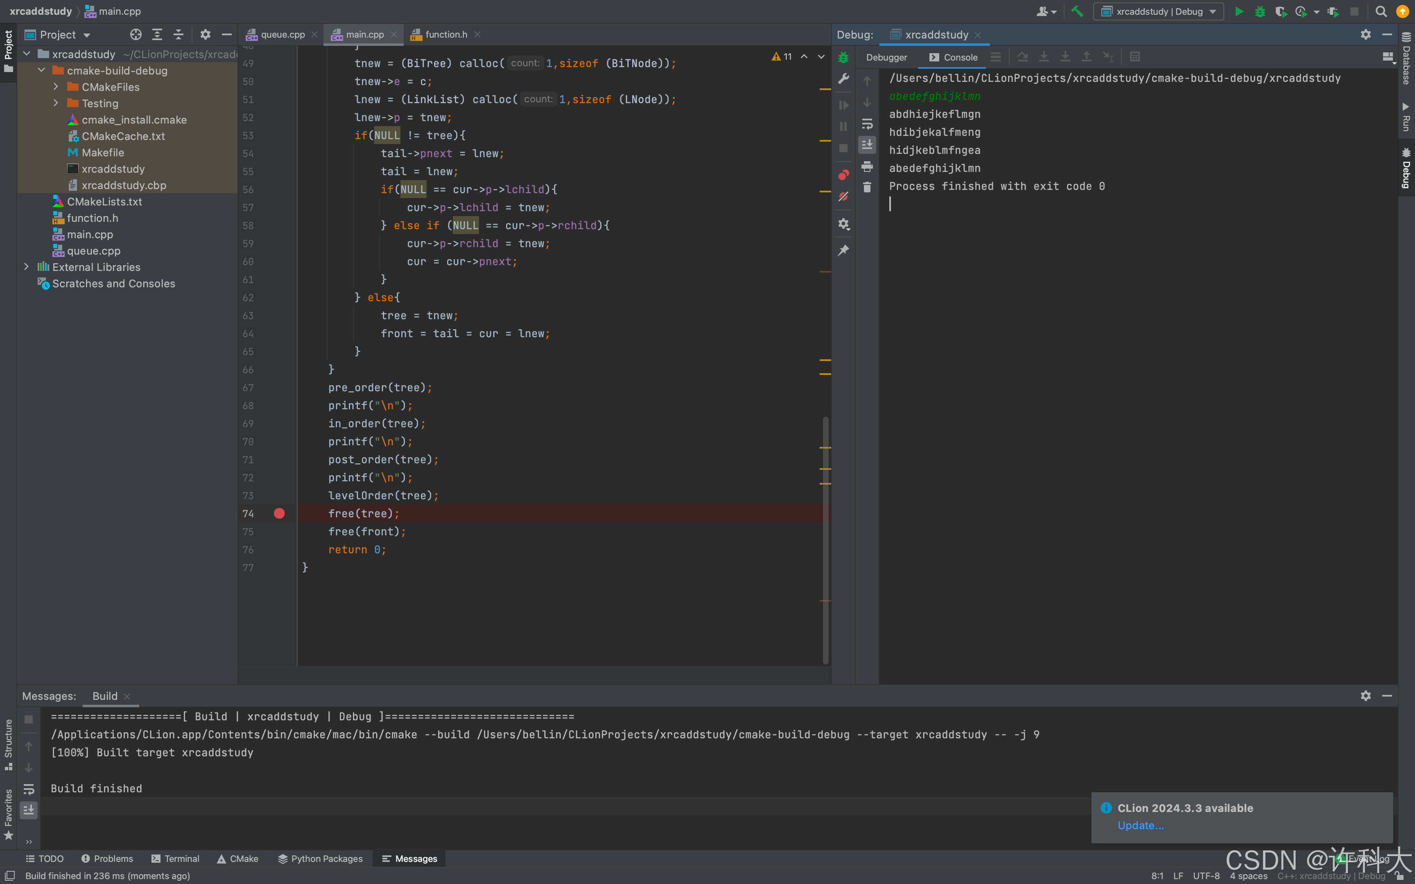Open xrcaddstudy | Debug configuration dropdown
Viewport: 1415px width, 884px height.
1159,11
